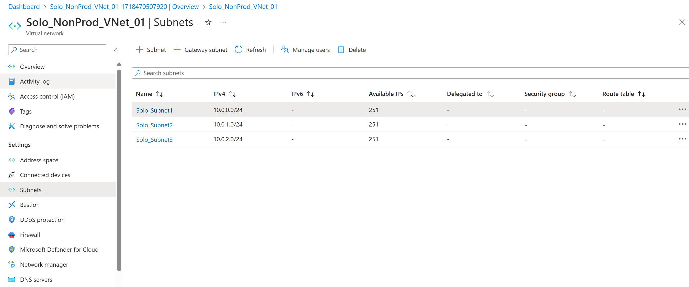The image size is (689, 287).
Task: Open Access control (IAM)
Action: [x=58, y=96]
